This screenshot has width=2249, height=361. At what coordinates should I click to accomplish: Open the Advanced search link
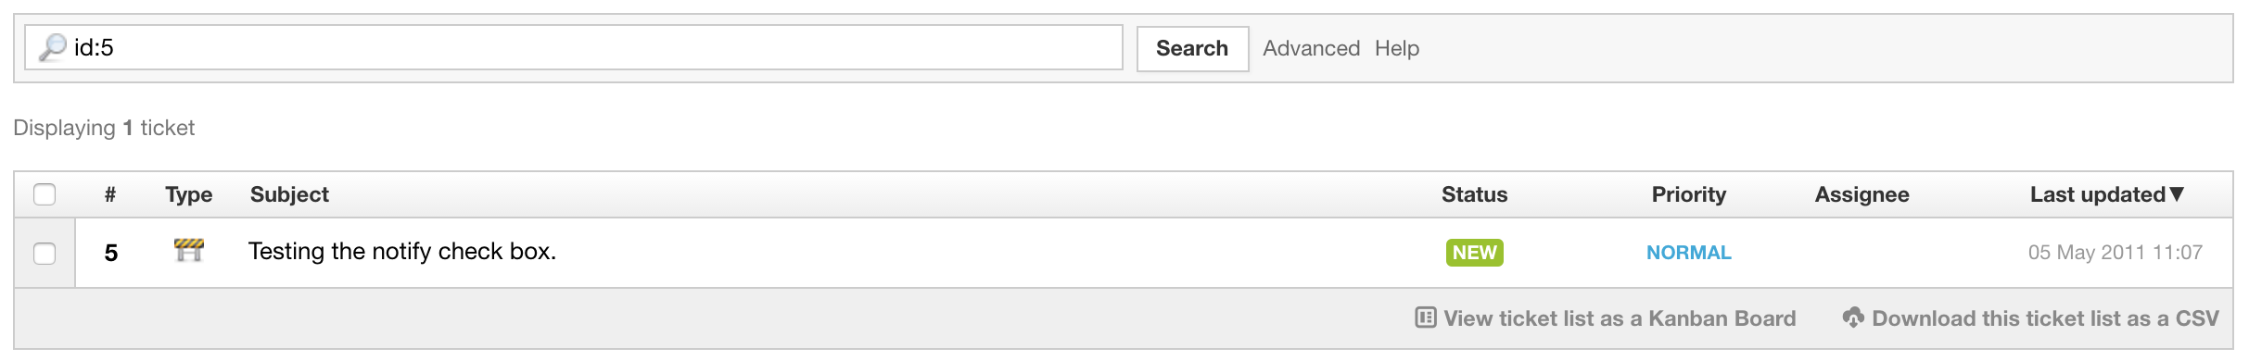(1311, 48)
